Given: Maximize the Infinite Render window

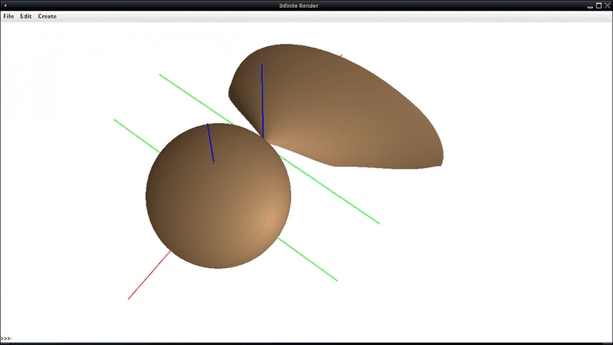Looking at the screenshot, I should pos(598,5).
